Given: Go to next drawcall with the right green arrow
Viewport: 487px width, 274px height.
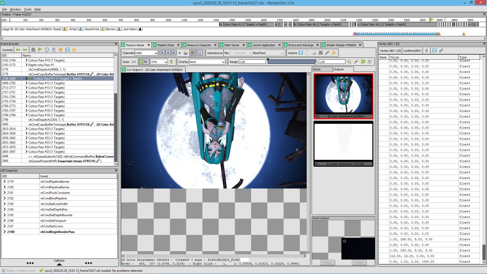Looking at the screenshot, I should click(x=25, y=50).
